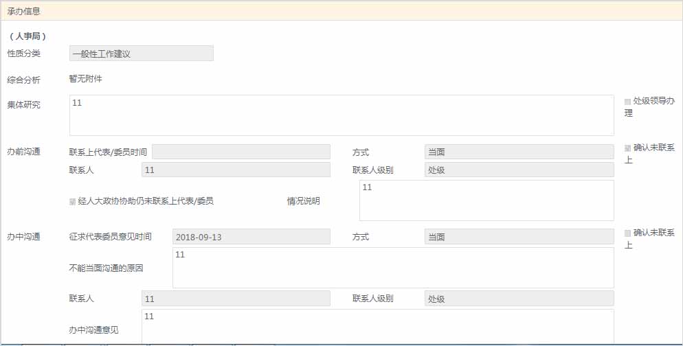Click the 集体研究 text area
Screen dimensions: 683x346
[x=341, y=115]
